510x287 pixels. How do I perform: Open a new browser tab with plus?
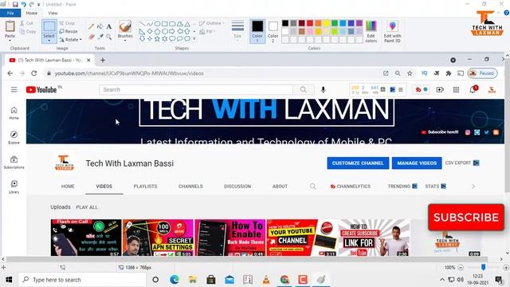click(103, 61)
